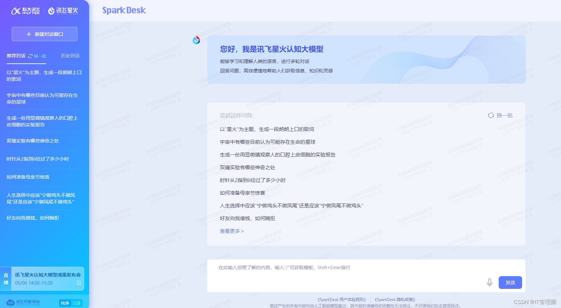Open the live broadcast card for 讯飞星火认知大模型成果发布会
This screenshot has height=308, width=561.
(42, 279)
